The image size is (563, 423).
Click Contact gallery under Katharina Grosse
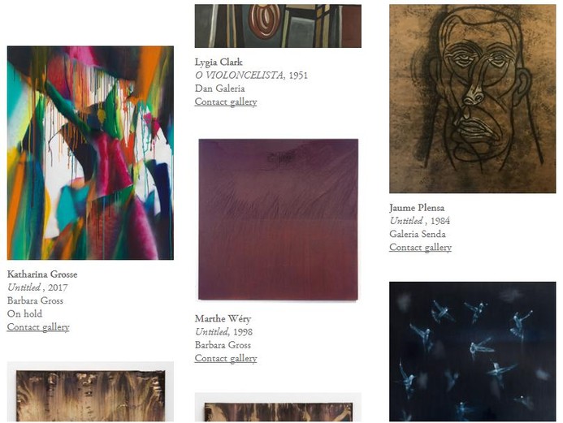point(38,327)
